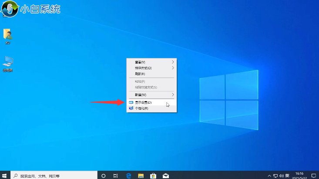Launch Microsoft Edge from the taskbar
Screen dimensions: 319x179
click(x=129, y=176)
